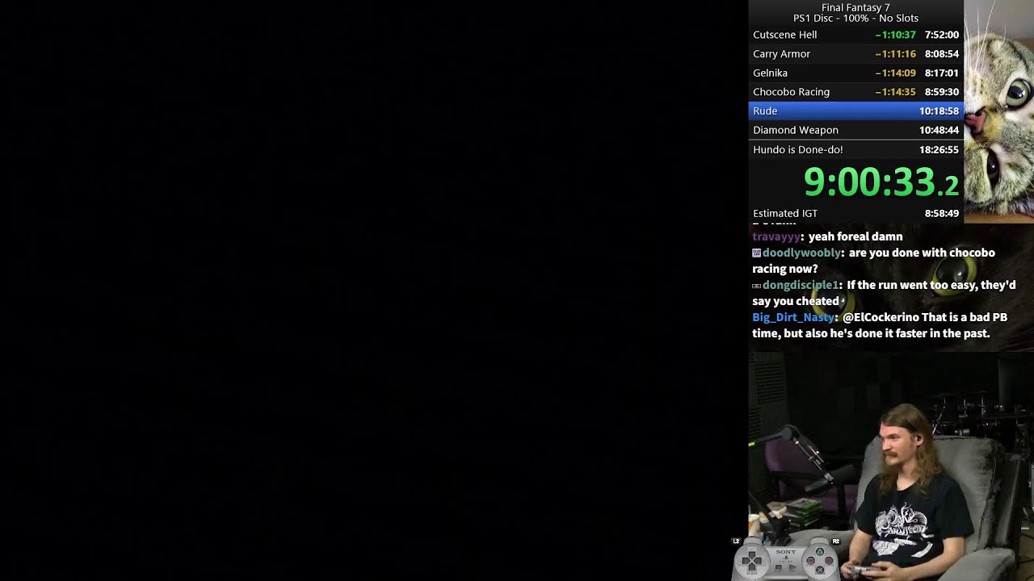Click the Estimated IGT label
This screenshot has width=1034, height=581.
(784, 213)
